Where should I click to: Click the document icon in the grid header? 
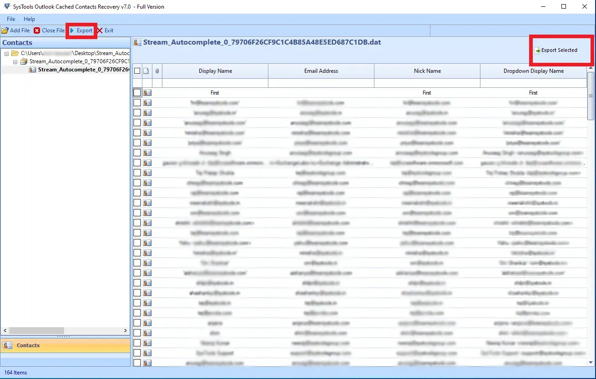pyautogui.click(x=146, y=71)
